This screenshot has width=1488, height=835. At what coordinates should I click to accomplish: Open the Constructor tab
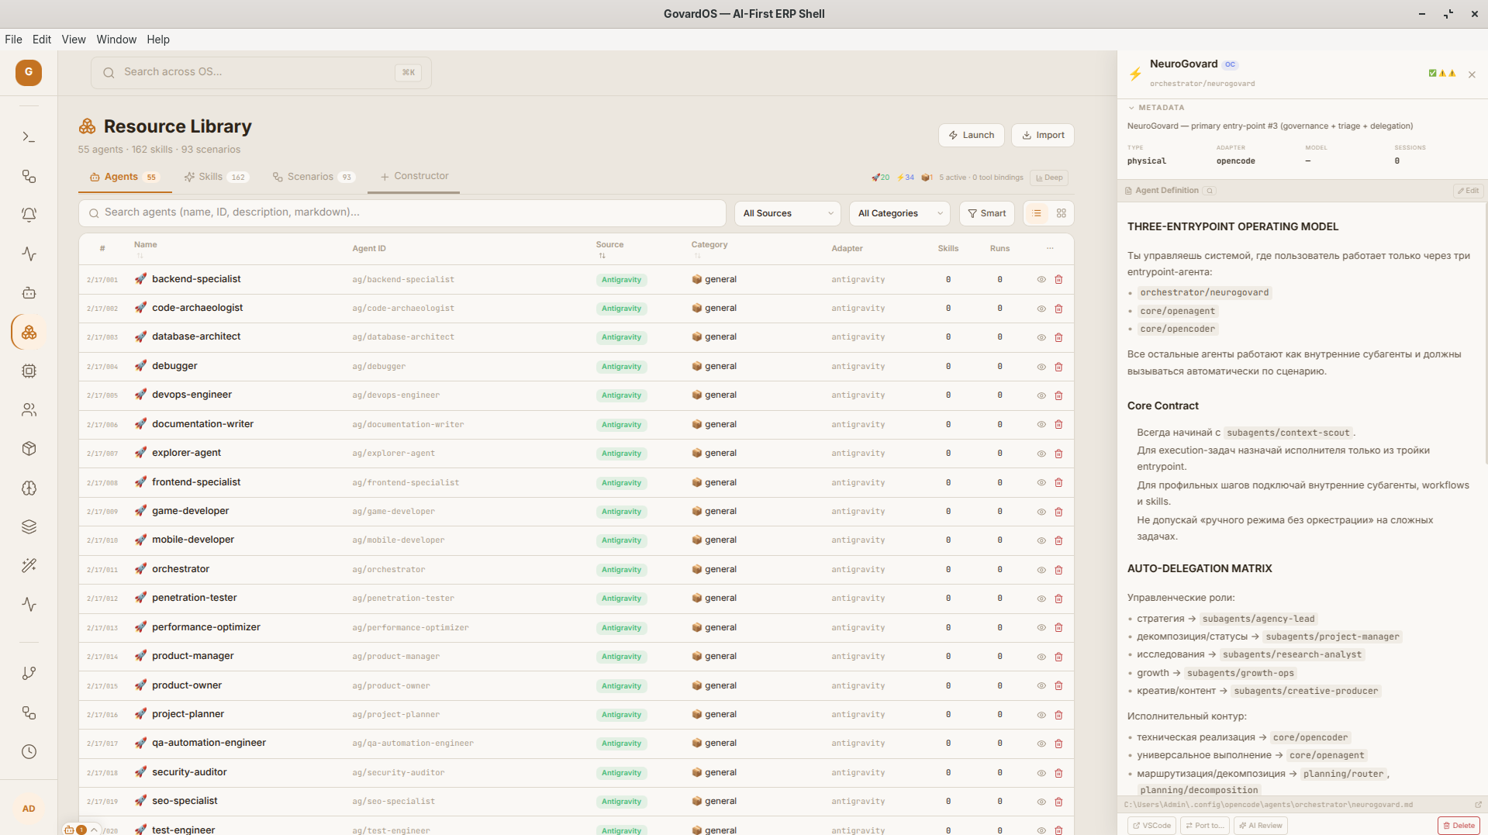tap(414, 176)
